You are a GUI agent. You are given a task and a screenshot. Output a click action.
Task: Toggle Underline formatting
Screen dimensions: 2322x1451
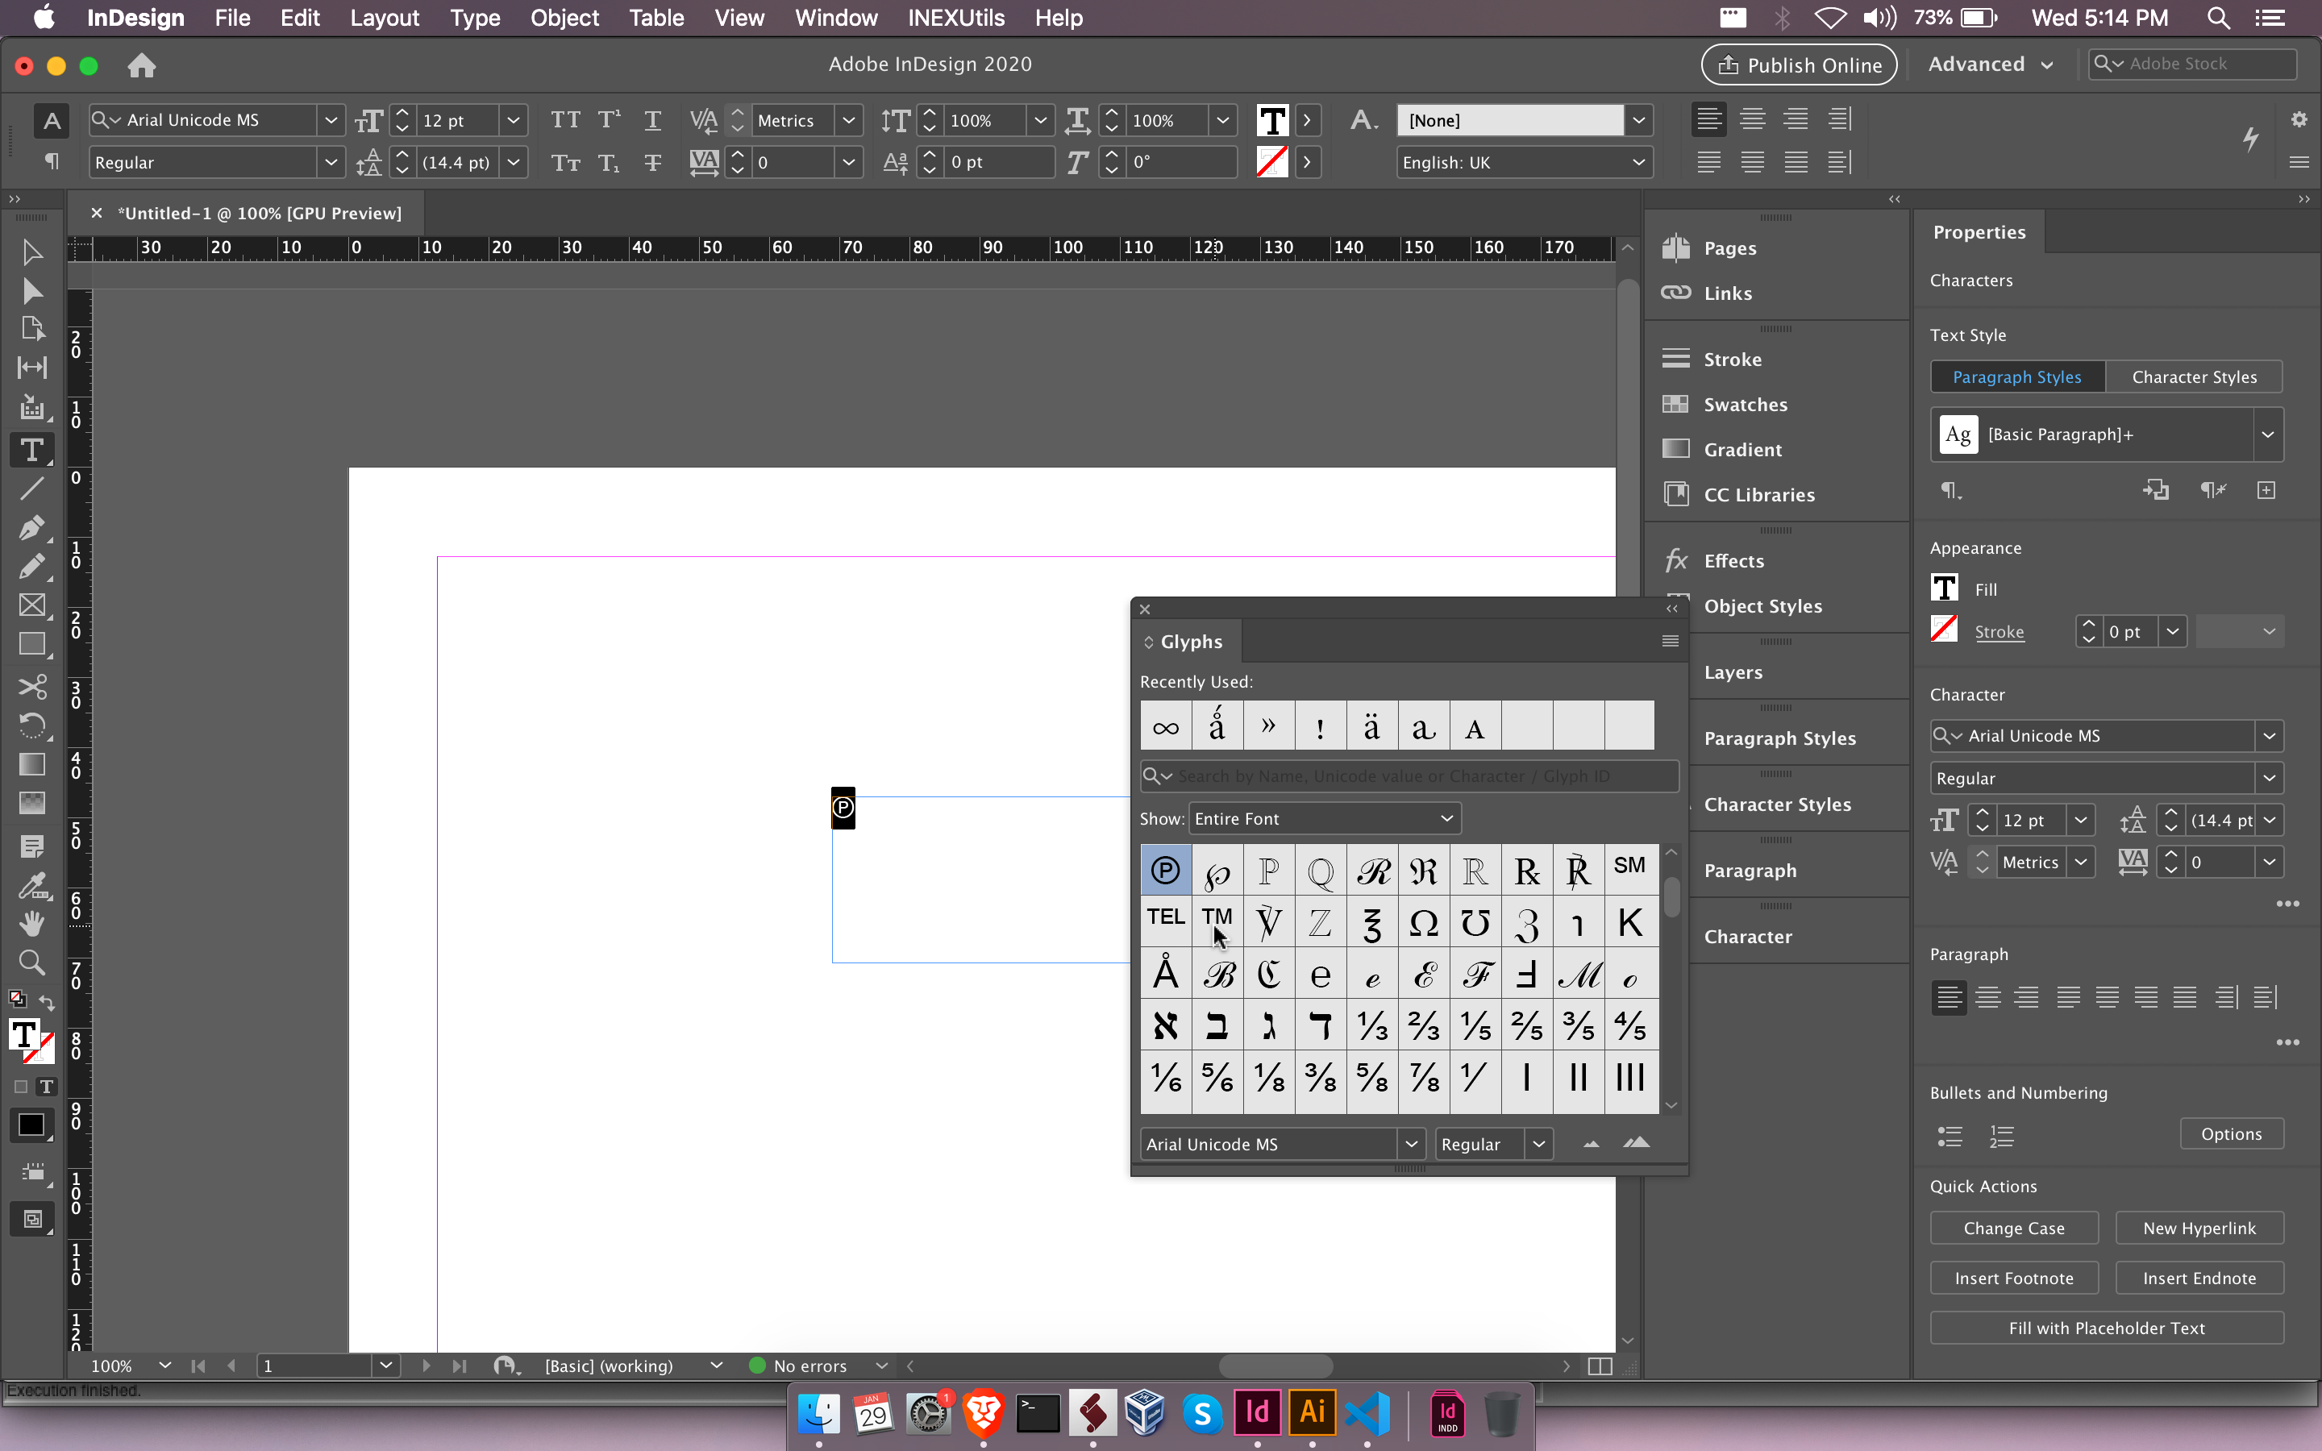tap(653, 119)
